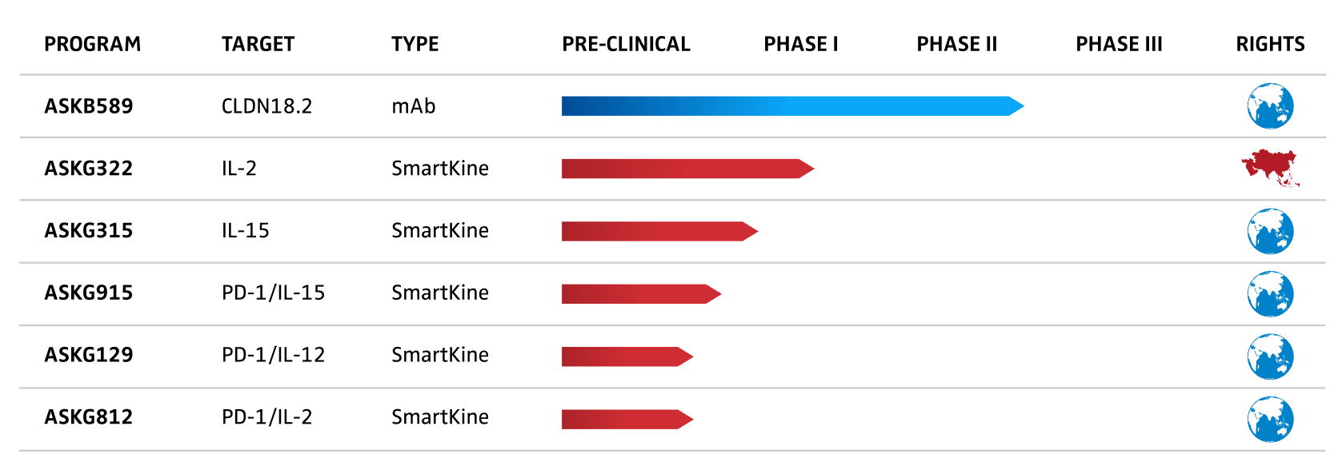Click the globe rights icon for ASKG129
This screenshot has height=470, width=1342.
click(x=1270, y=356)
